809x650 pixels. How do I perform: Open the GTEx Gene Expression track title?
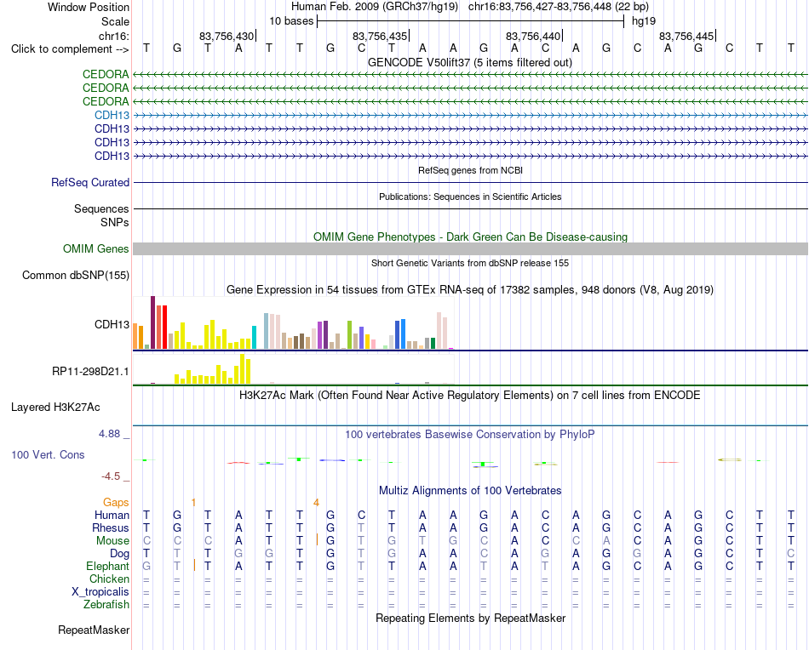pos(470,289)
